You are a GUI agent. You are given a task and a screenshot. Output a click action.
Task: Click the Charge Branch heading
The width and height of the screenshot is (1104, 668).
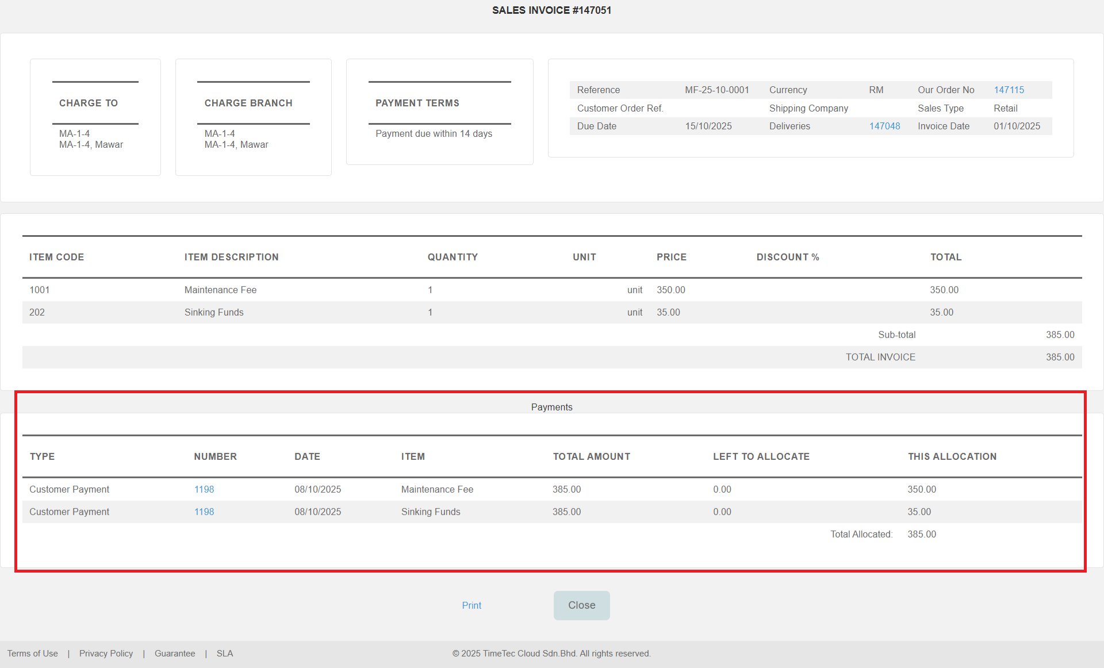(248, 103)
